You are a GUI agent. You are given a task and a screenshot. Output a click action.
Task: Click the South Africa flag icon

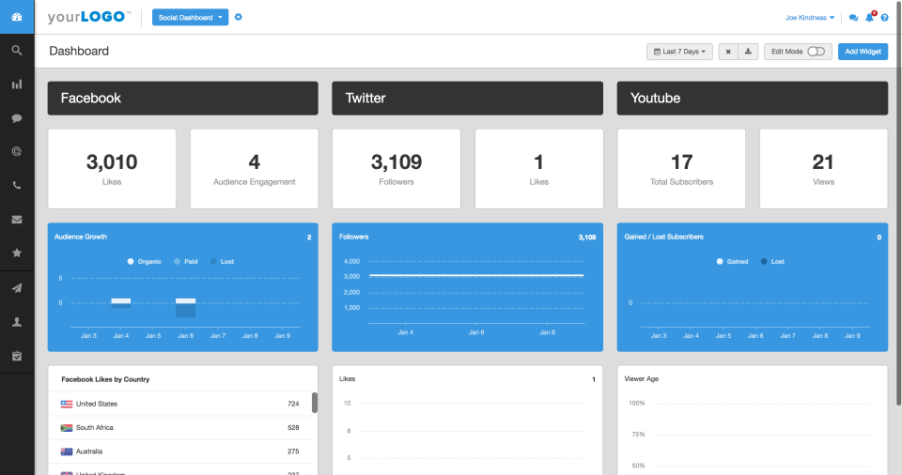pyautogui.click(x=67, y=428)
